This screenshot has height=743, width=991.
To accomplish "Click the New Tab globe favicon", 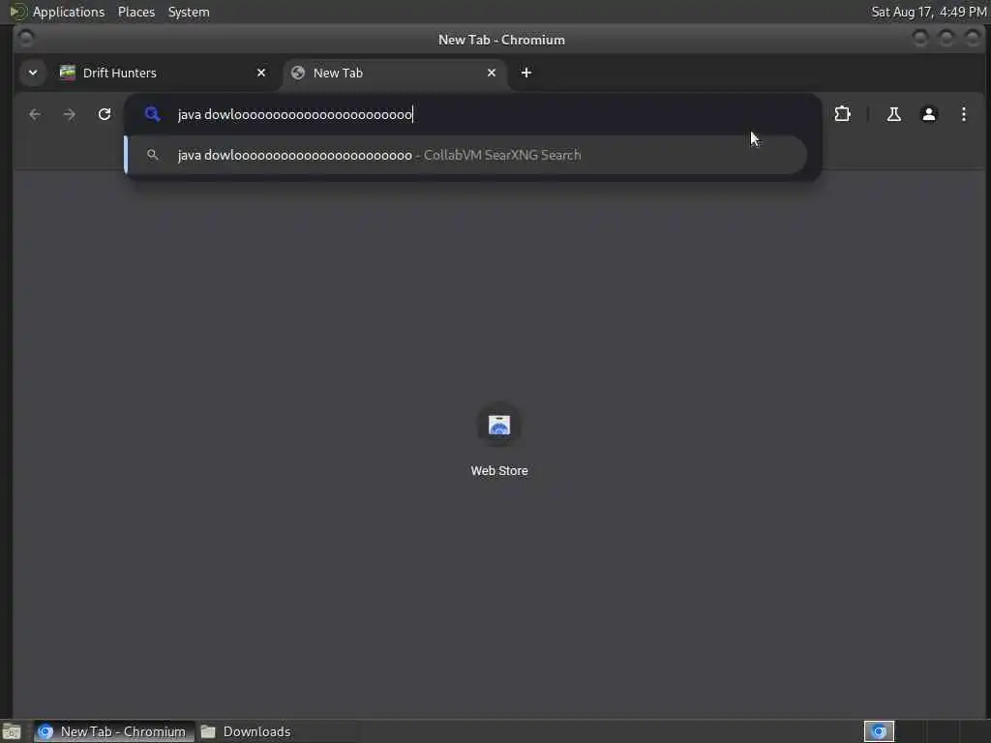I will pyautogui.click(x=298, y=73).
